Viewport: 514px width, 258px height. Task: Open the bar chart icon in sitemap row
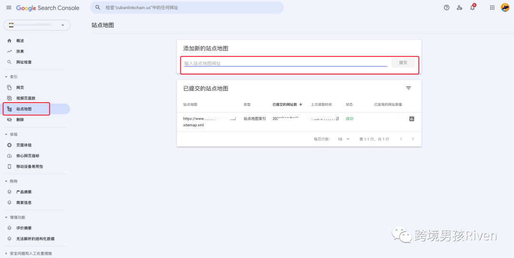click(412, 119)
